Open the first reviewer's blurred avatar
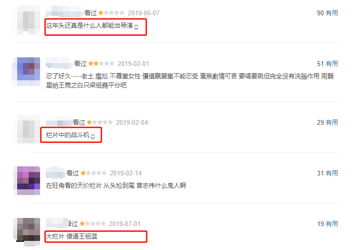354x250 pixels. pos(29,21)
